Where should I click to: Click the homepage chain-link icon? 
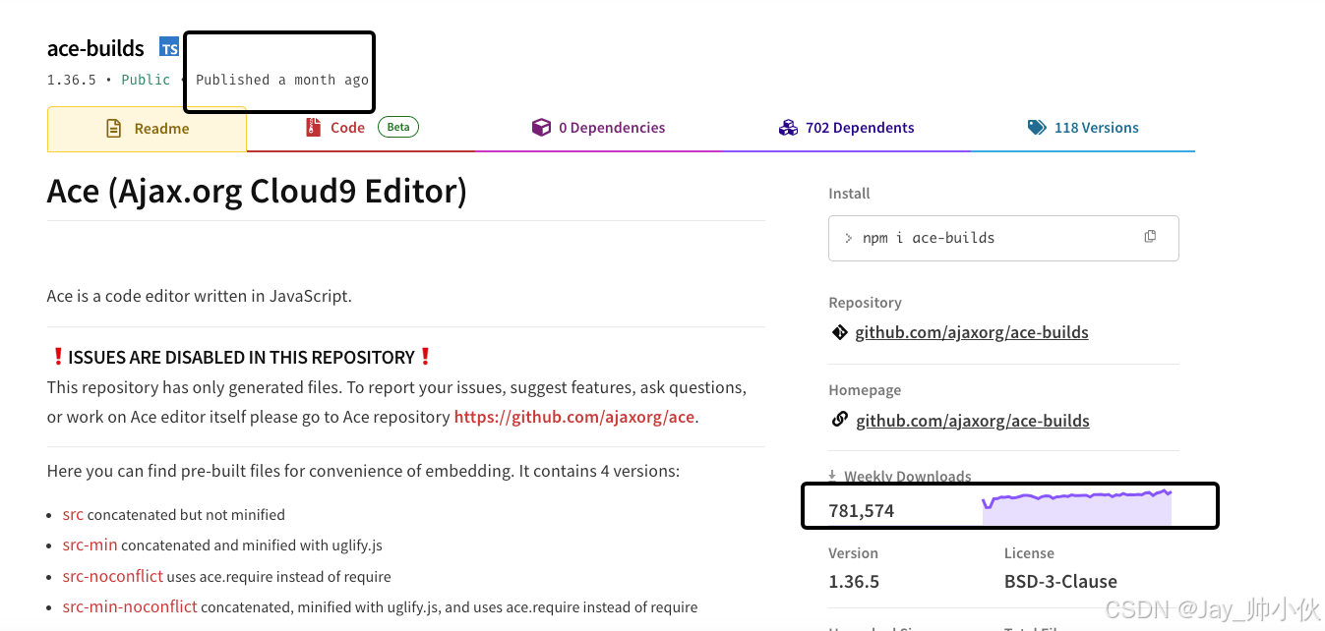(839, 420)
